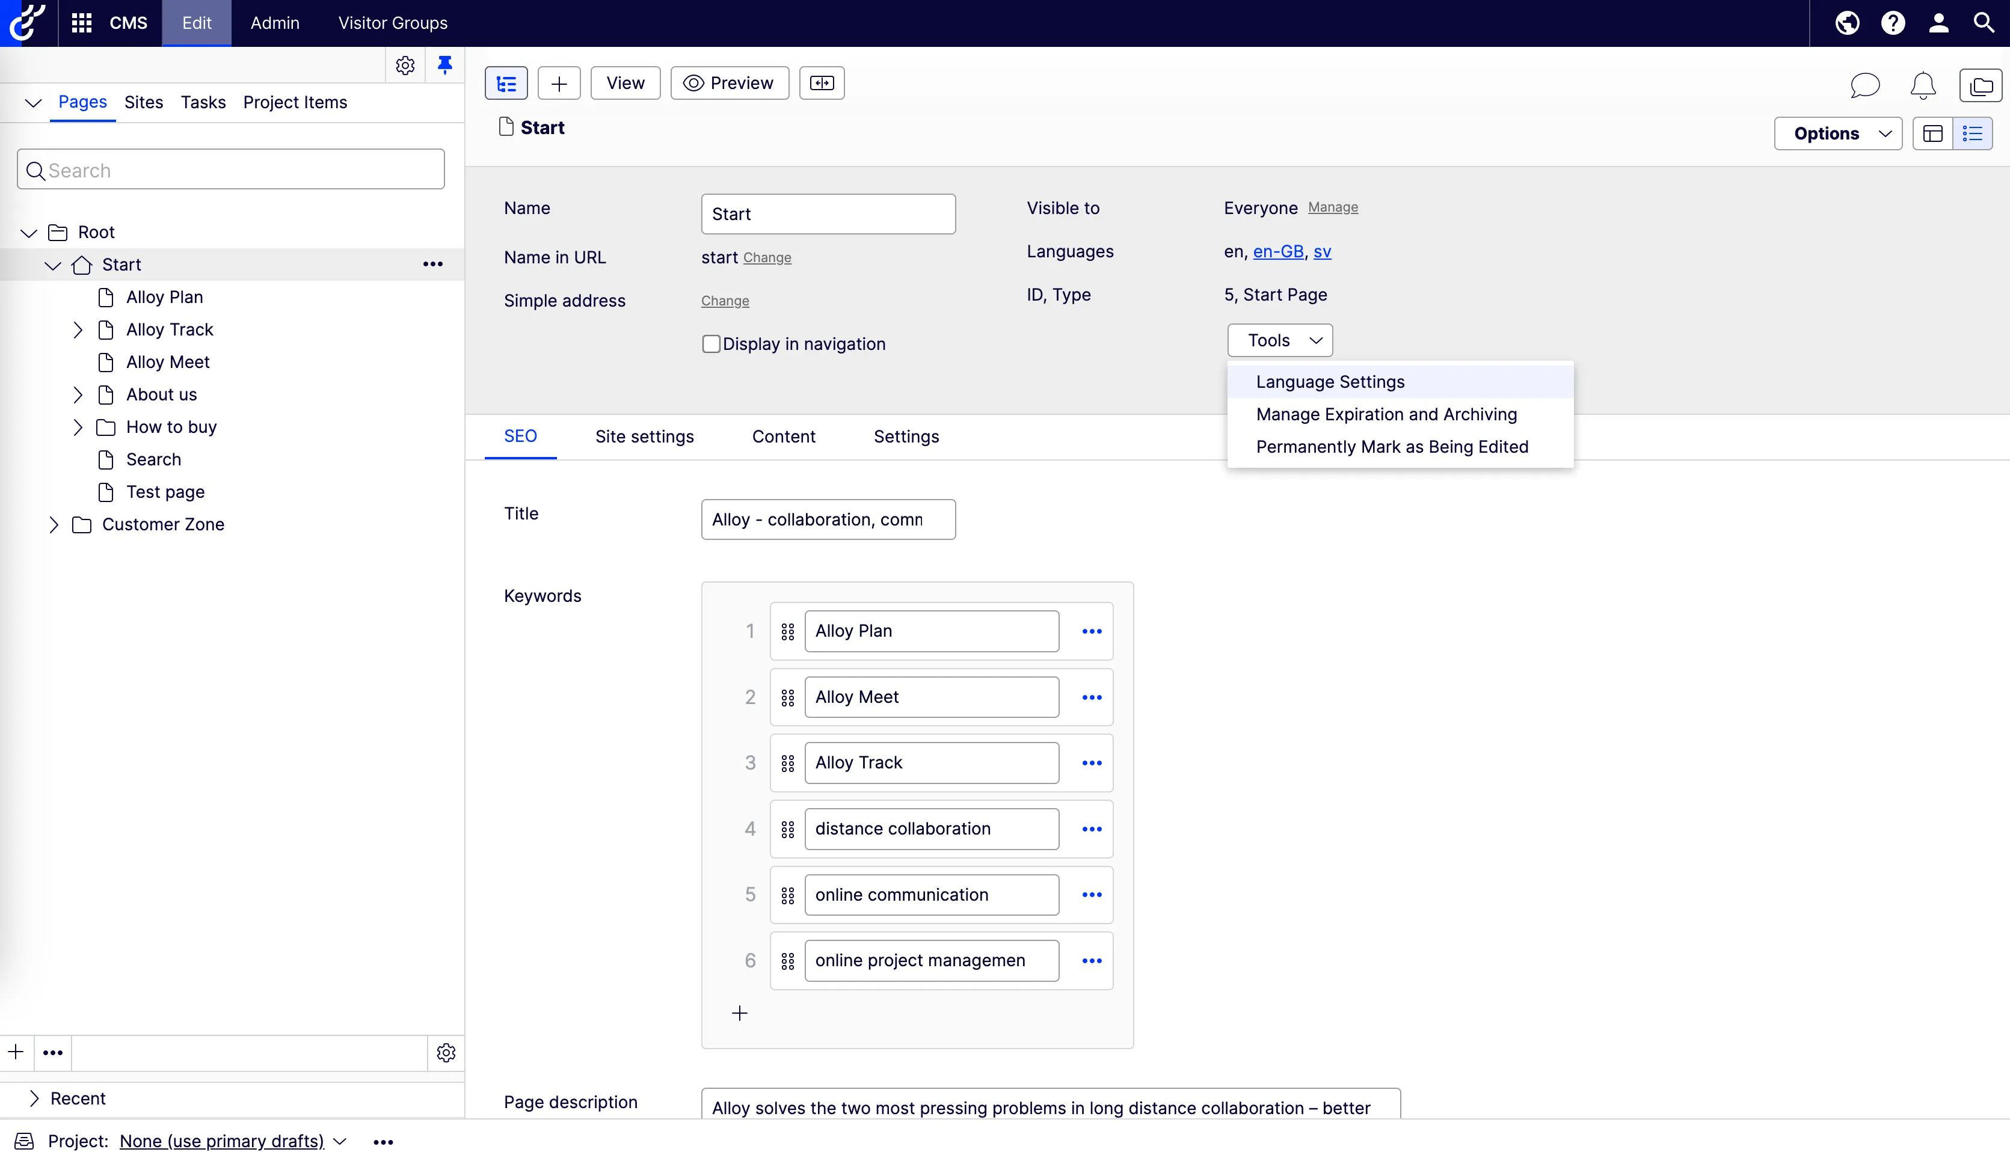Image resolution: width=2010 pixels, height=1152 pixels.
Task: Click the Optimizely logo icon
Action: [27, 22]
